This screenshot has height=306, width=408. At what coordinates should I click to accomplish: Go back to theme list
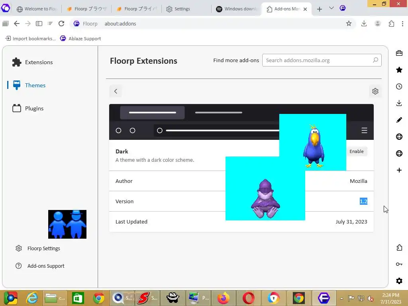(116, 91)
